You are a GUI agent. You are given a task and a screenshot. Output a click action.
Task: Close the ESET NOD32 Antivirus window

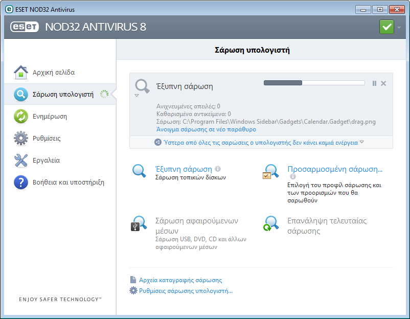397,10
